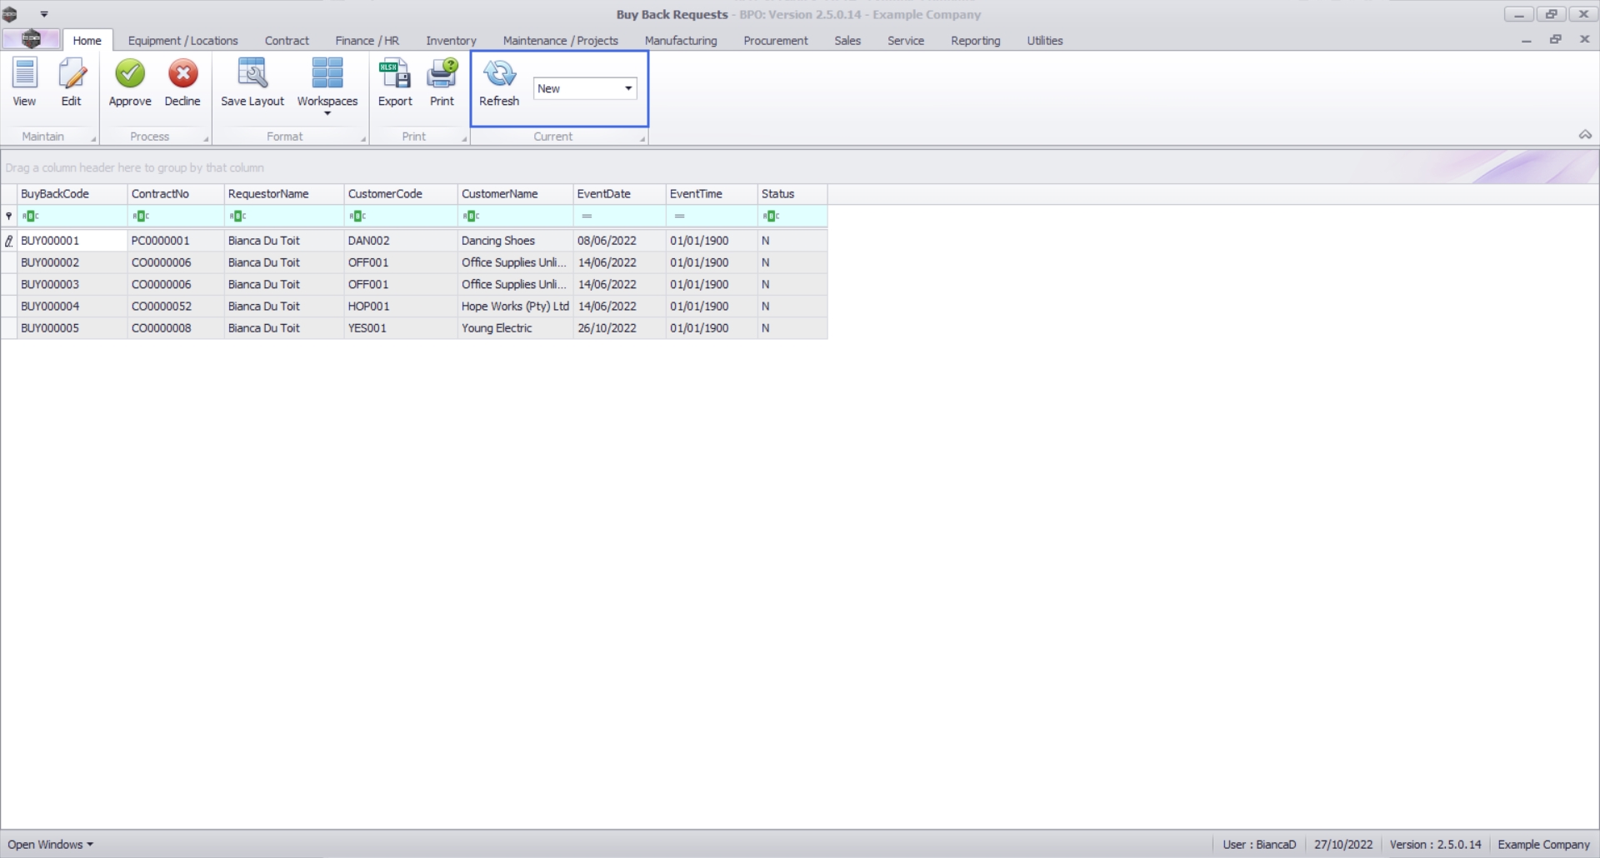Sort by the EventDate column header
This screenshot has height=858, width=1600.
tap(619, 193)
